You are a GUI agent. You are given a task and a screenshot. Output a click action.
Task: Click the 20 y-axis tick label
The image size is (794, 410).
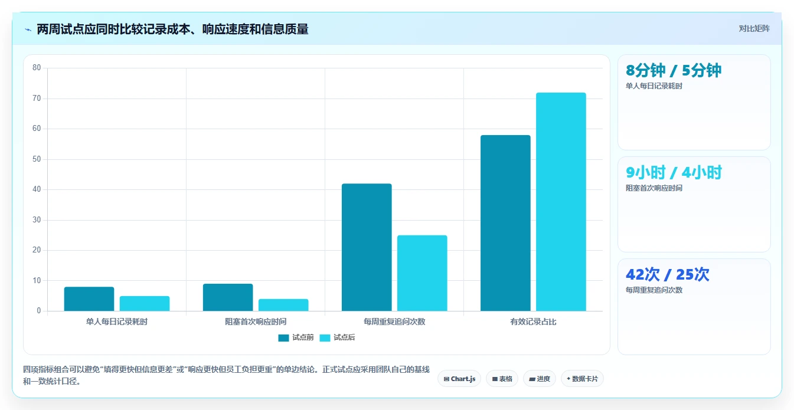click(x=37, y=250)
